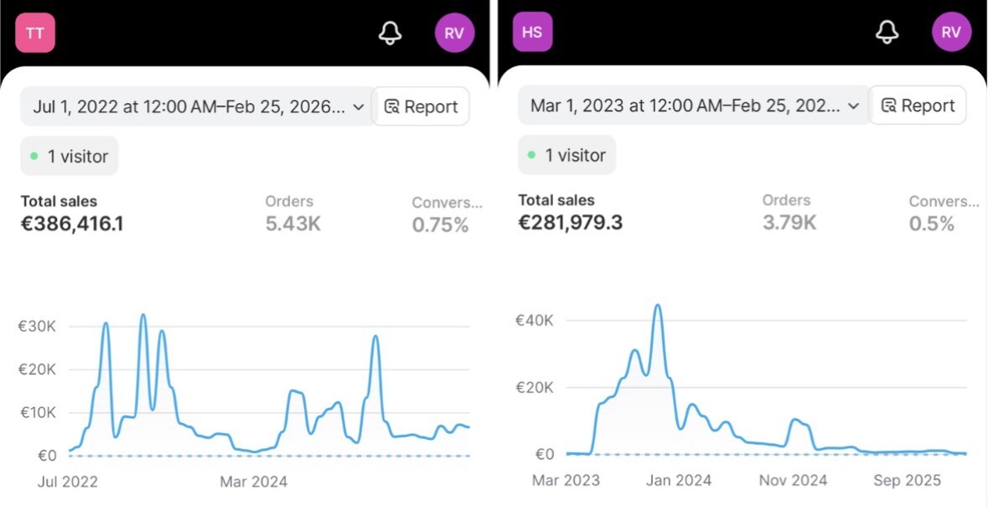Select Conversion 0.5% metric

(944, 213)
